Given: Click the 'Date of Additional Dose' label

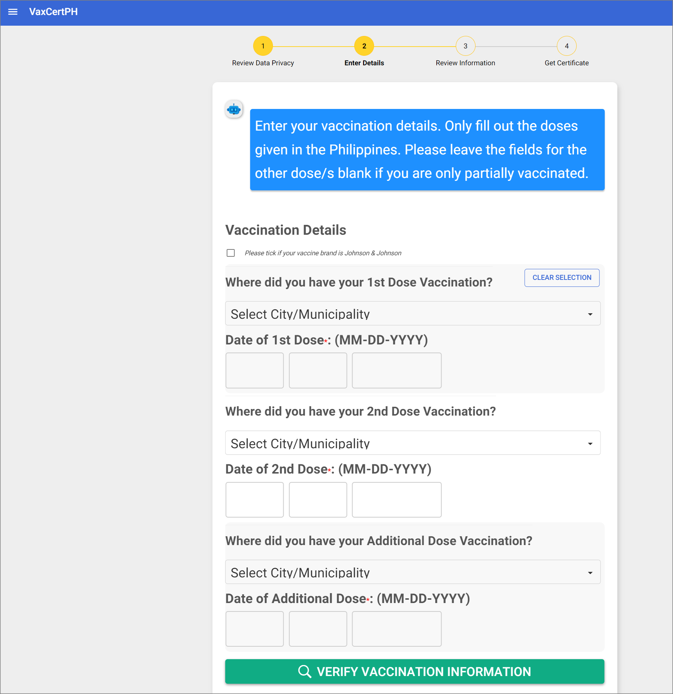Looking at the screenshot, I should pos(348,599).
